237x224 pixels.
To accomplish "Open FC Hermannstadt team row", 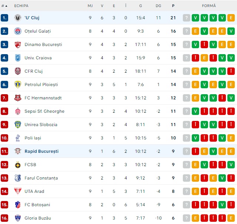I will [x=119, y=98].
